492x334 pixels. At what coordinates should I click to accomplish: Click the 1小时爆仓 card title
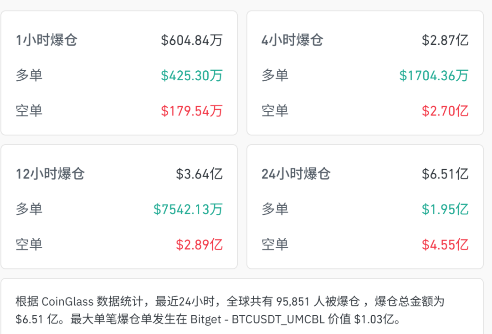(x=46, y=40)
